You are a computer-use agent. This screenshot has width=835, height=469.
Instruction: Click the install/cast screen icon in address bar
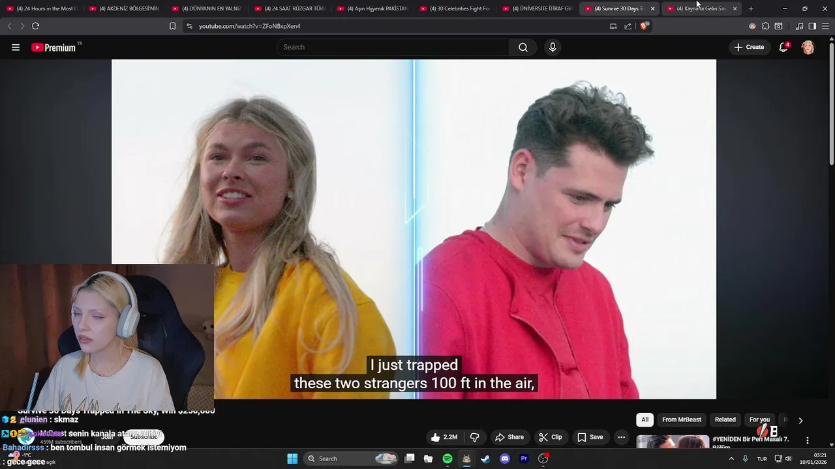click(x=613, y=26)
